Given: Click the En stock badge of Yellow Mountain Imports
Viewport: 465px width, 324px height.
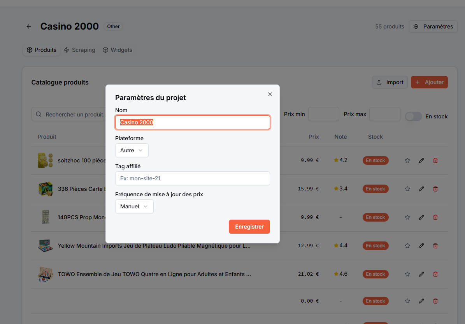Looking at the screenshot, I should click(376, 246).
